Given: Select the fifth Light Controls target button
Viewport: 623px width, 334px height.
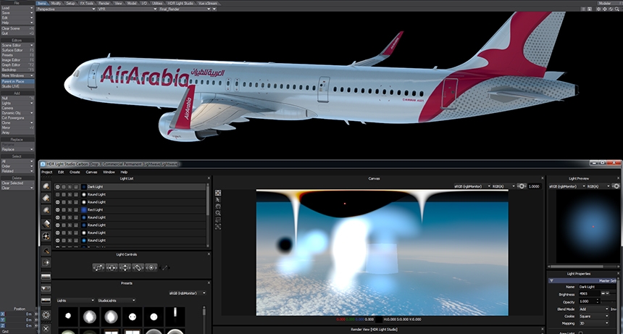Looking at the screenshot, I should (151, 267).
